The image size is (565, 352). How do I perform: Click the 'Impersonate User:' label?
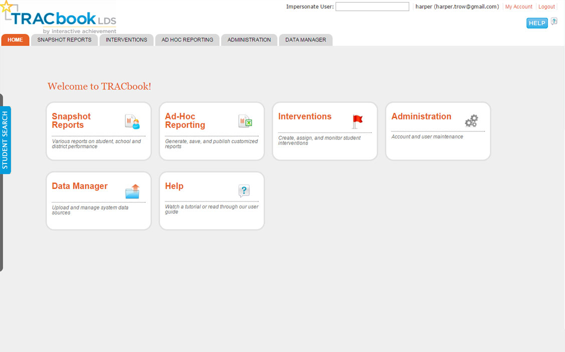tap(310, 6)
